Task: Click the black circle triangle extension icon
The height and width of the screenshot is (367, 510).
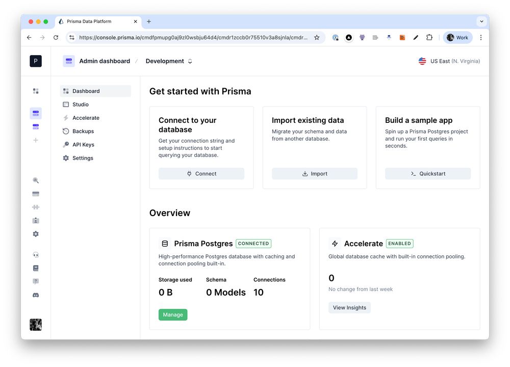Action: point(349,37)
